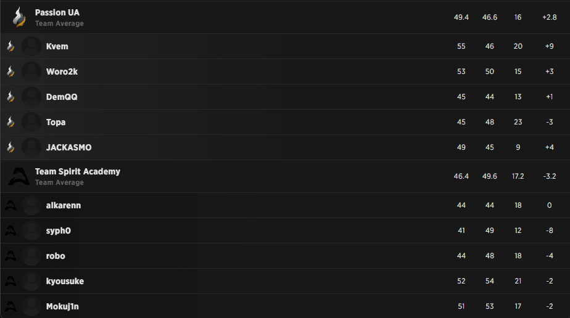This screenshot has height=318, width=570.
Task: Click syph0's -8 differential value
Action: click(x=549, y=230)
